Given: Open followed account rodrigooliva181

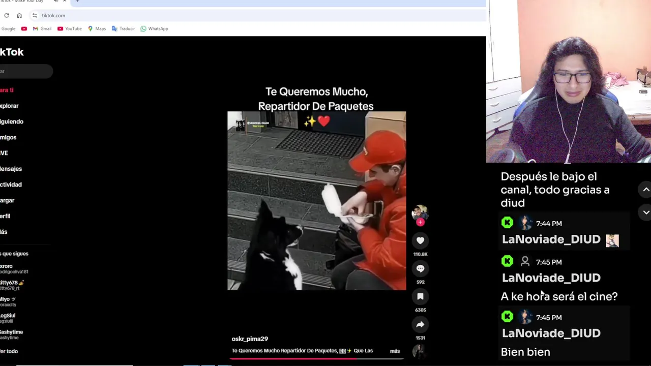Looking at the screenshot, I should [x=14, y=269].
